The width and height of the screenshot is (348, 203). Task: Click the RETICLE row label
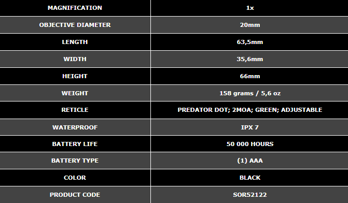(75, 110)
